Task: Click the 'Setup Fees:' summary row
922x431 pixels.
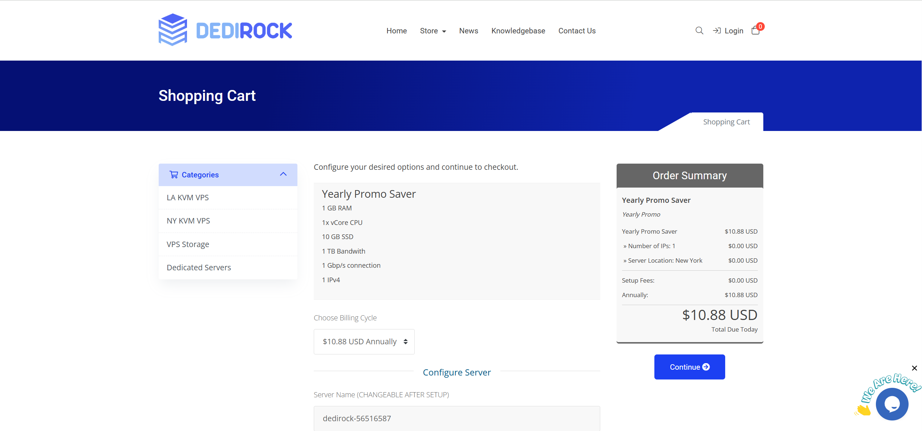Action: [690, 280]
